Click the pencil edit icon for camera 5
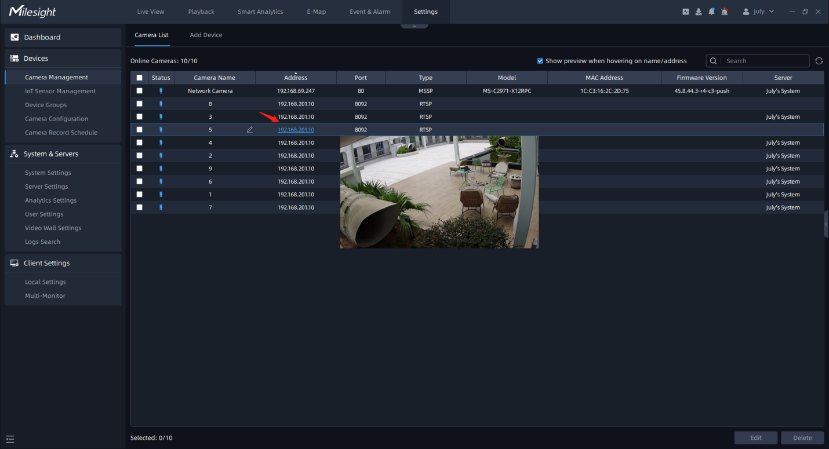 tap(250, 130)
